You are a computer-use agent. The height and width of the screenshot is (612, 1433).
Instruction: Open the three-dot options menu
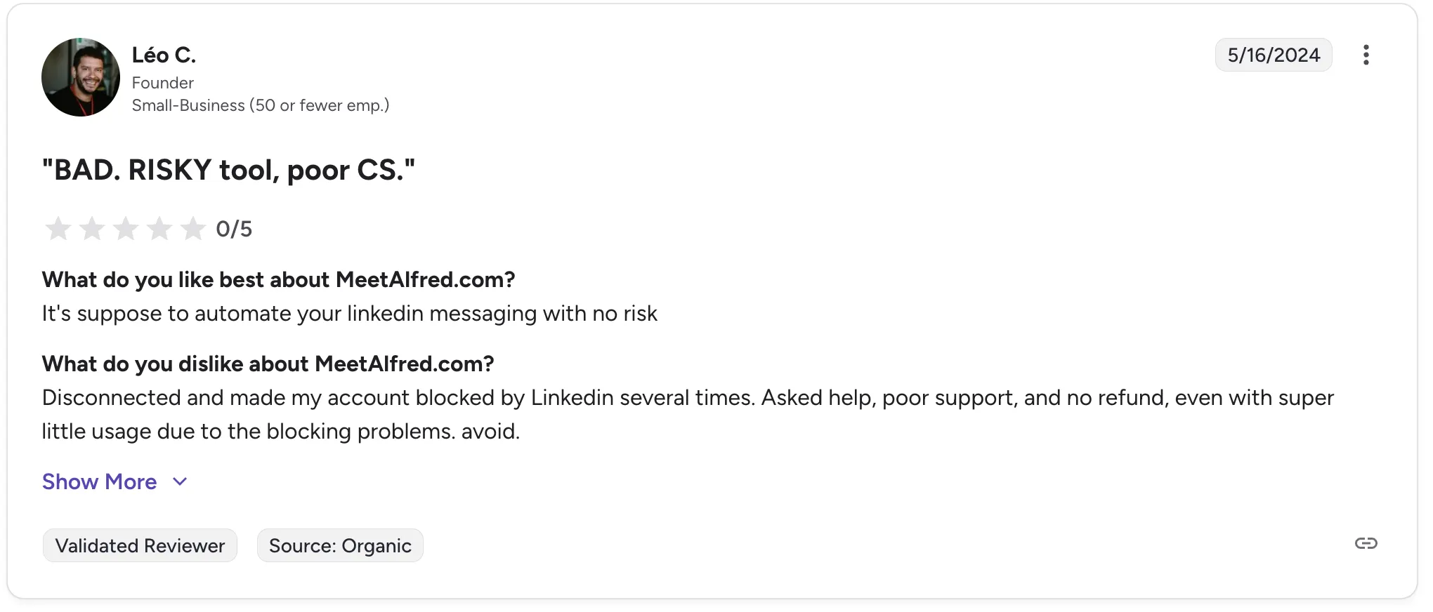pos(1366,55)
